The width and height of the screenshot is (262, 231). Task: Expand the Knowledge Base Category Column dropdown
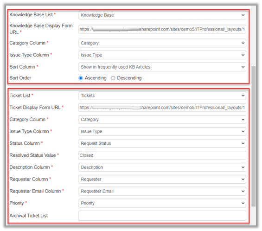[162, 43]
